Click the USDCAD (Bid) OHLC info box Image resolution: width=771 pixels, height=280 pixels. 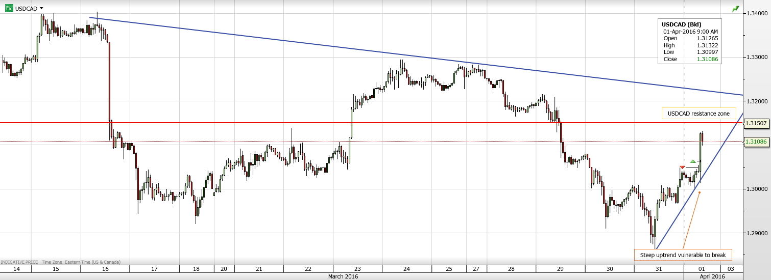(689, 42)
